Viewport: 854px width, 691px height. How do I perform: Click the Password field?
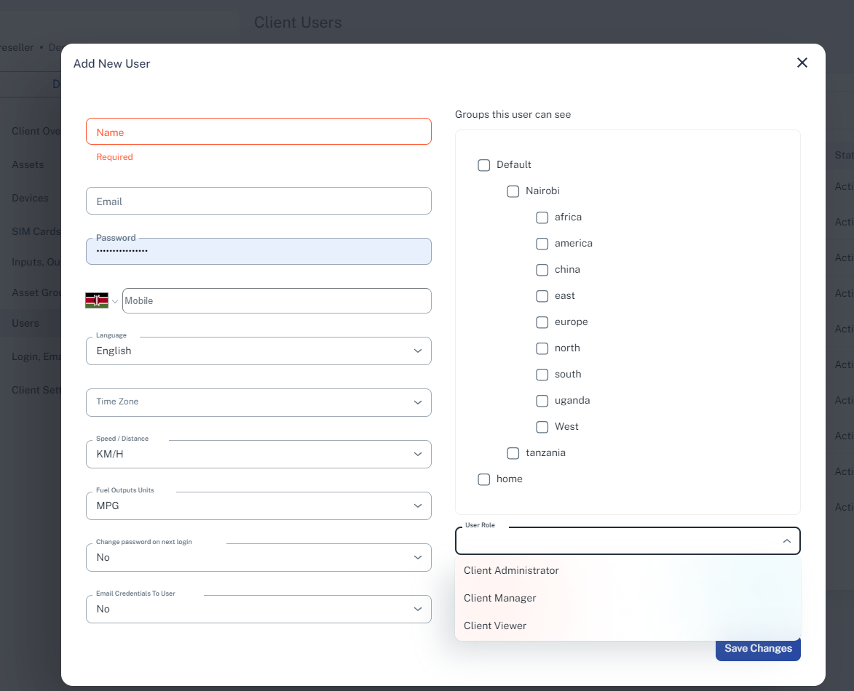point(258,251)
